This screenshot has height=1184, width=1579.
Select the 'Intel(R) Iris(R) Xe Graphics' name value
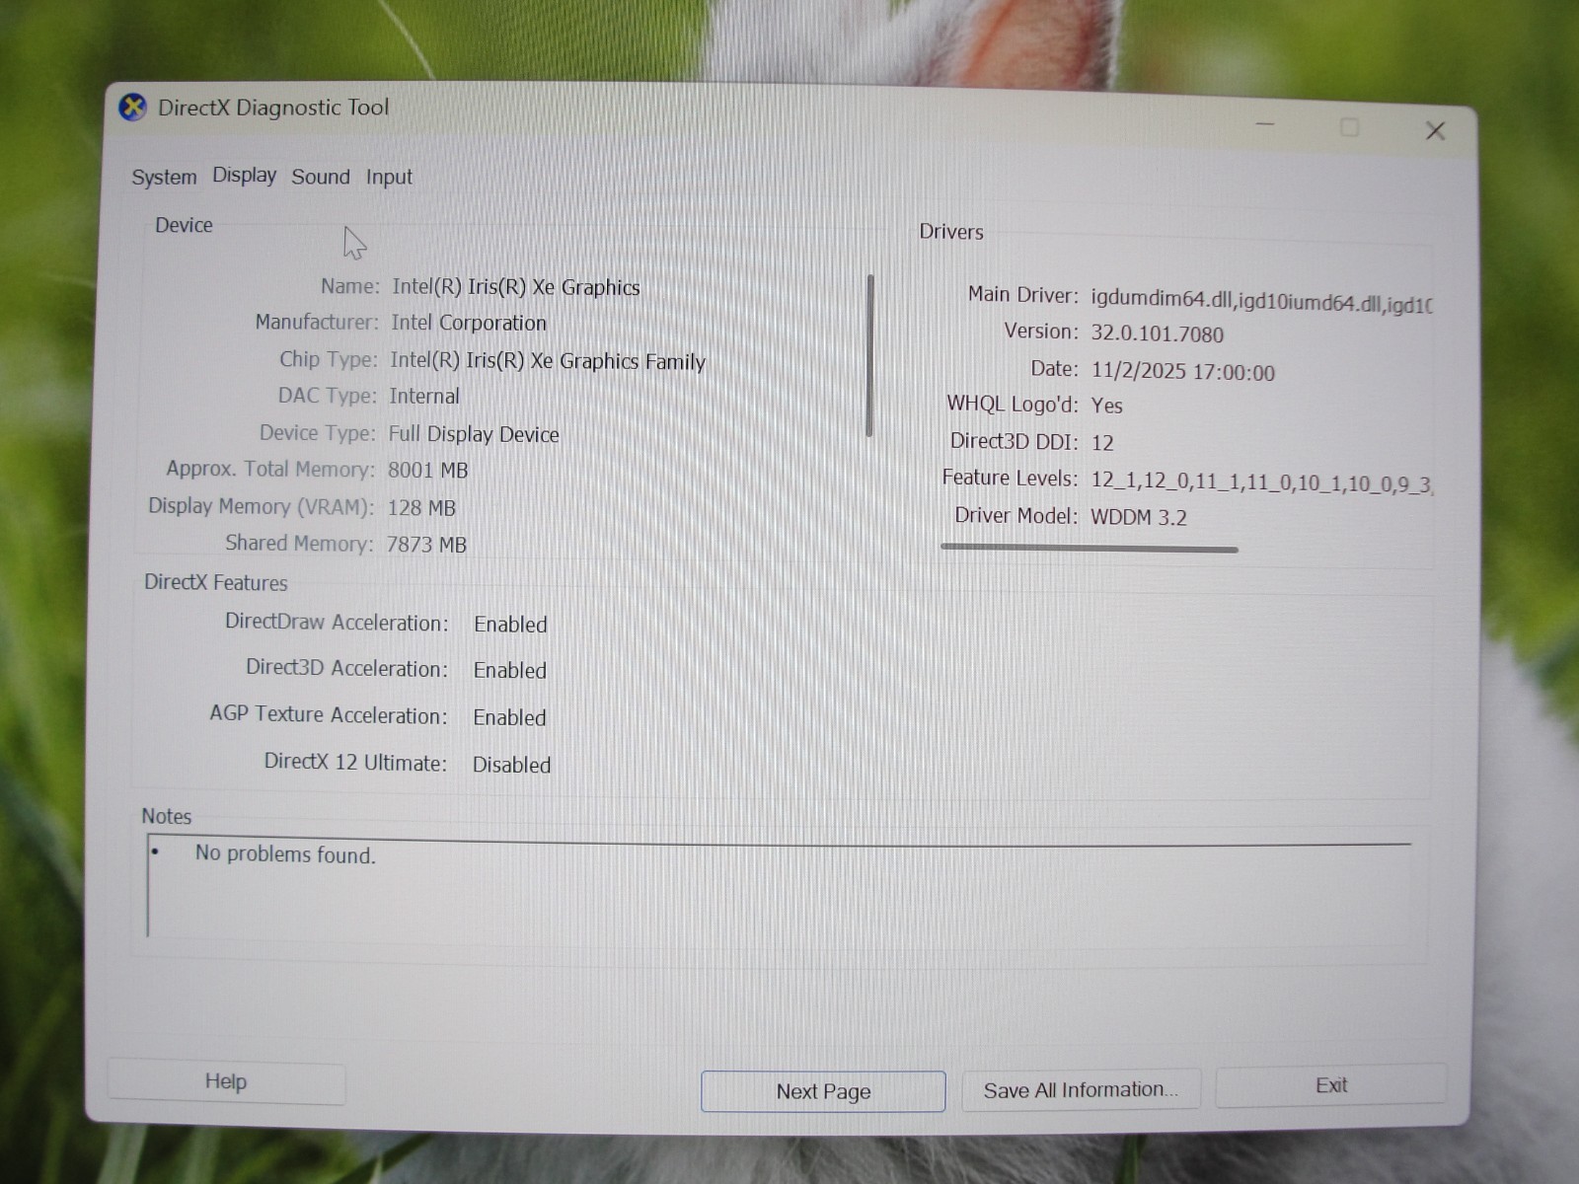(x=516, y=287)
